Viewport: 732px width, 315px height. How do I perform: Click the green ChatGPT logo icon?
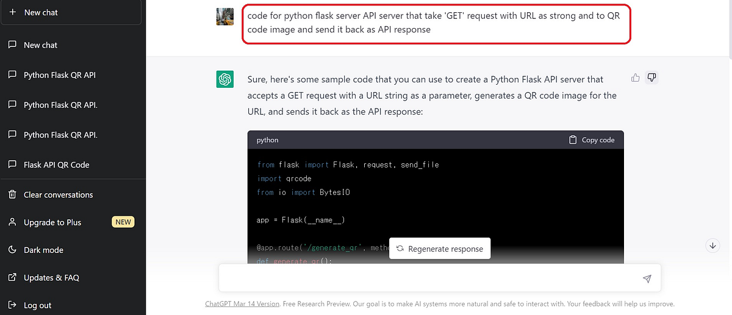225,79
